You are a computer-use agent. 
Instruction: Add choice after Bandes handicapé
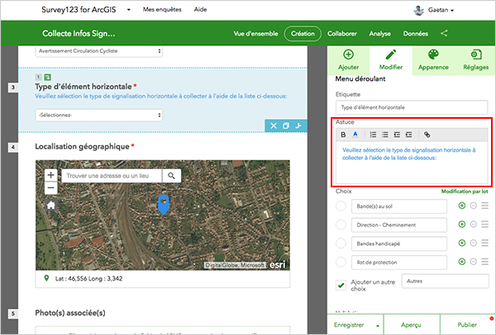click(462, 243)
